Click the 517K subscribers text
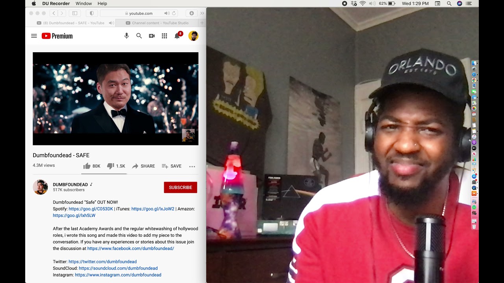Screen dimensions: 504x283 69,190
